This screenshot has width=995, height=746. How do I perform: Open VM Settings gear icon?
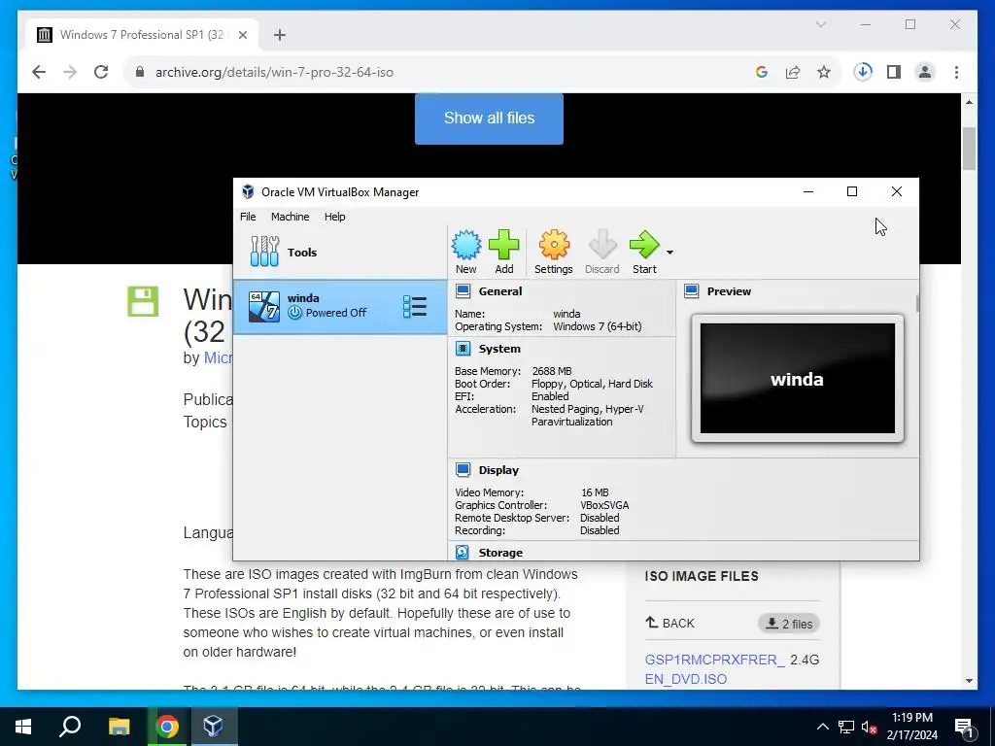click(553, 245)
